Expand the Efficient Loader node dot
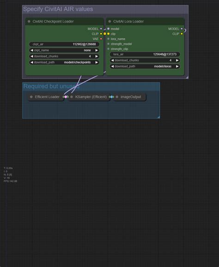The height and width of the screenshot is (267, 219). coord(31,97)
